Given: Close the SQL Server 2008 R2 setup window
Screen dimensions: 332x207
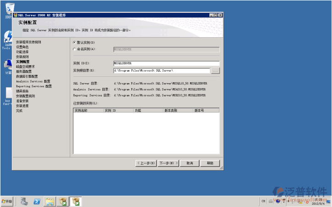Looking at the screenshot, I should coord(220,15).
